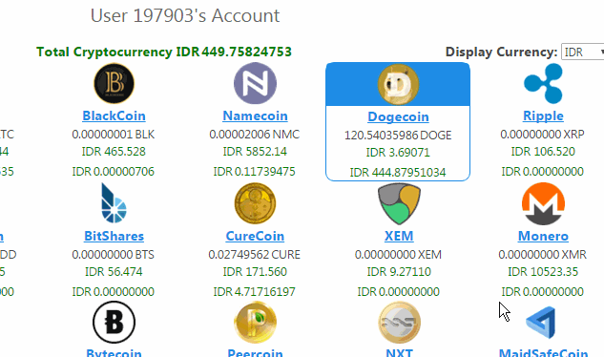604x357 pixels.
Task: Click the BlackCoin logo icon
Action: tap(114, 83)
